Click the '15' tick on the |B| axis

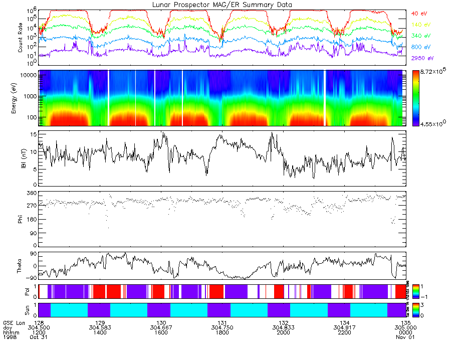[x=34, y=134]
